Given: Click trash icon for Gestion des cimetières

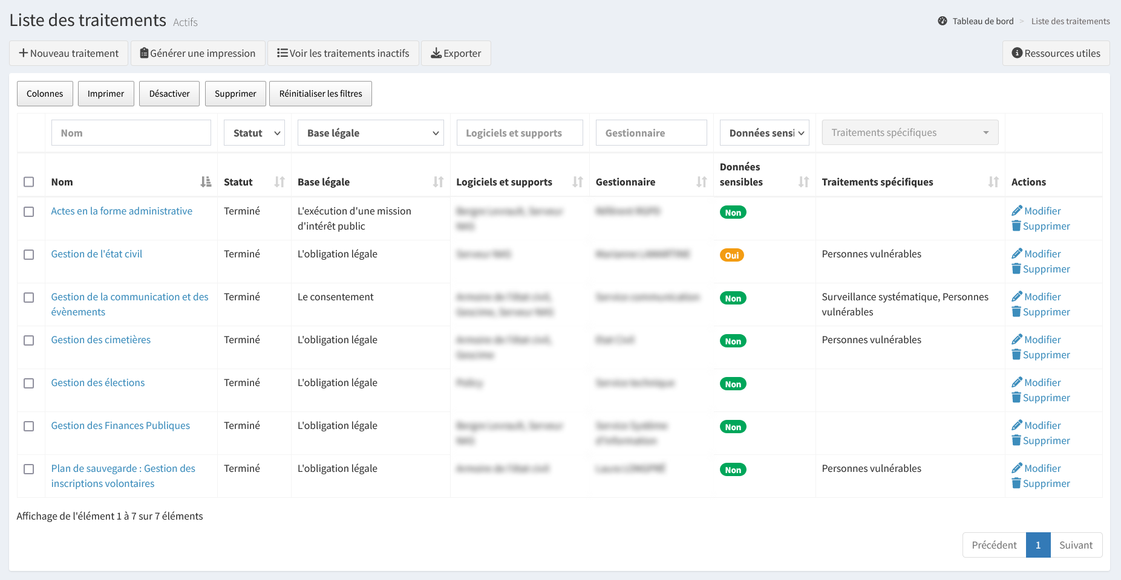Looking at the screenshot, I should 1016,355.
